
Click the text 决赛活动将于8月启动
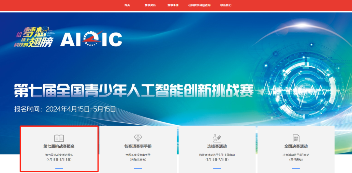pyautogui.click(x=296, y=155)
